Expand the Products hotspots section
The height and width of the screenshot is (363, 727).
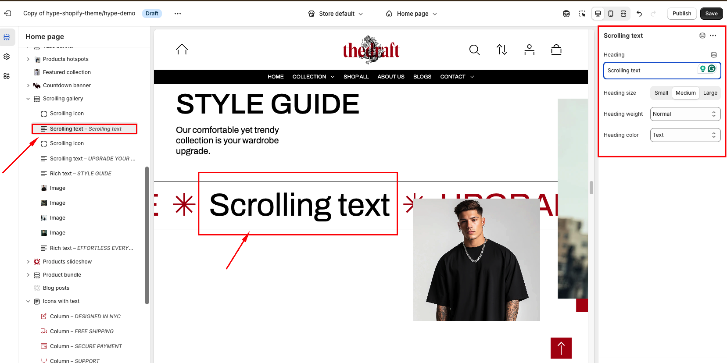point(28,59)
